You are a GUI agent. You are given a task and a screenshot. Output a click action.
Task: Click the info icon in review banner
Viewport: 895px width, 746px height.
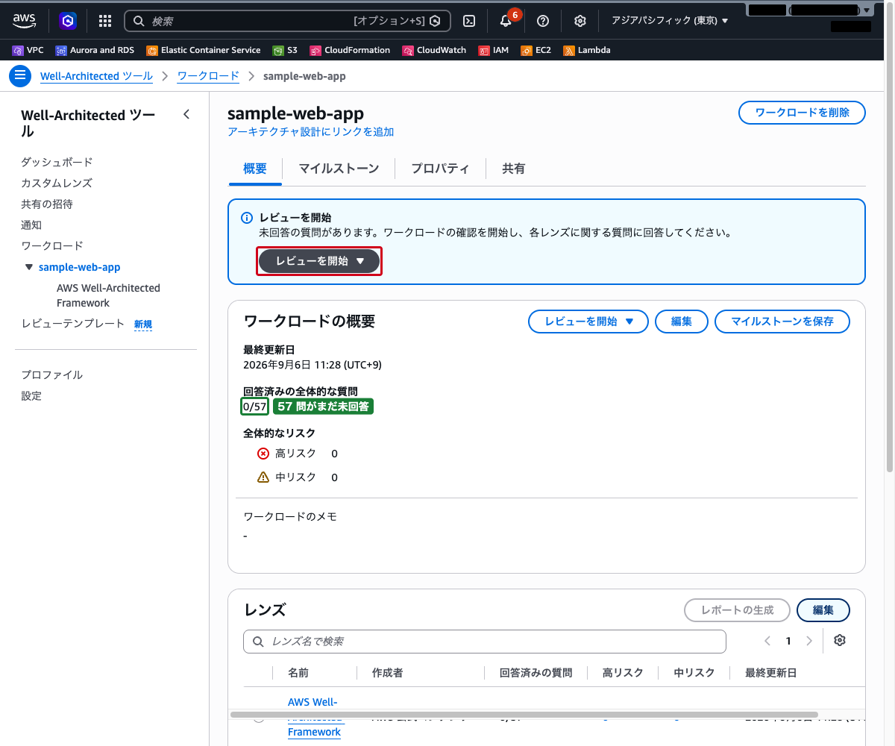[247, 218]
